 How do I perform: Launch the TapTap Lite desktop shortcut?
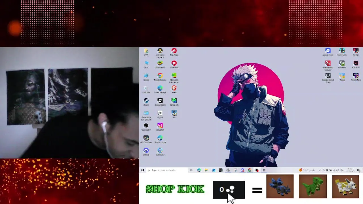(174, 102)
